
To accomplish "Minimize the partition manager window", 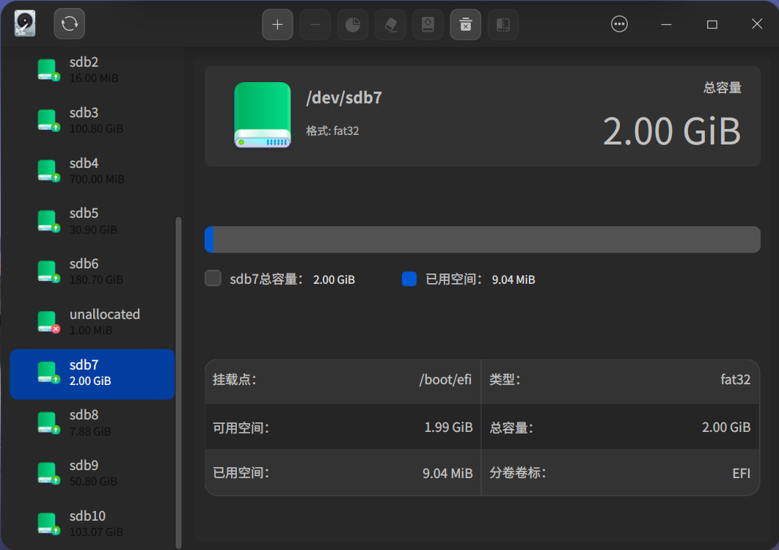I will click(666, 24).
